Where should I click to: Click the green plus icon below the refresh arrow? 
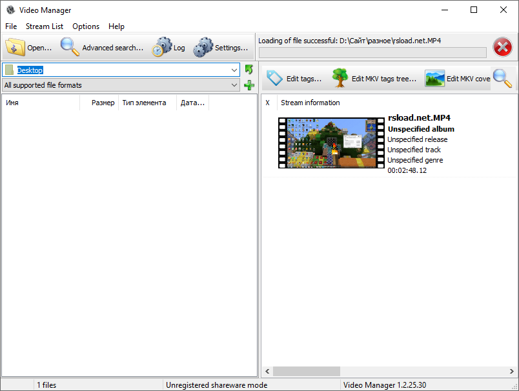click(249, 85)
